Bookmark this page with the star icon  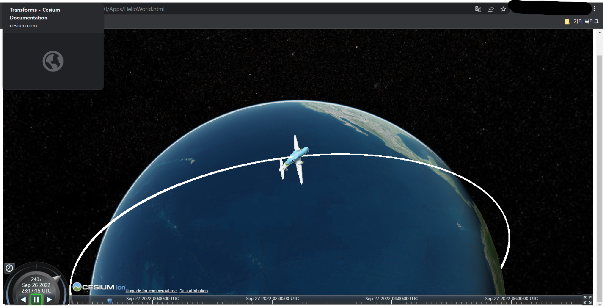pos(503,9)
